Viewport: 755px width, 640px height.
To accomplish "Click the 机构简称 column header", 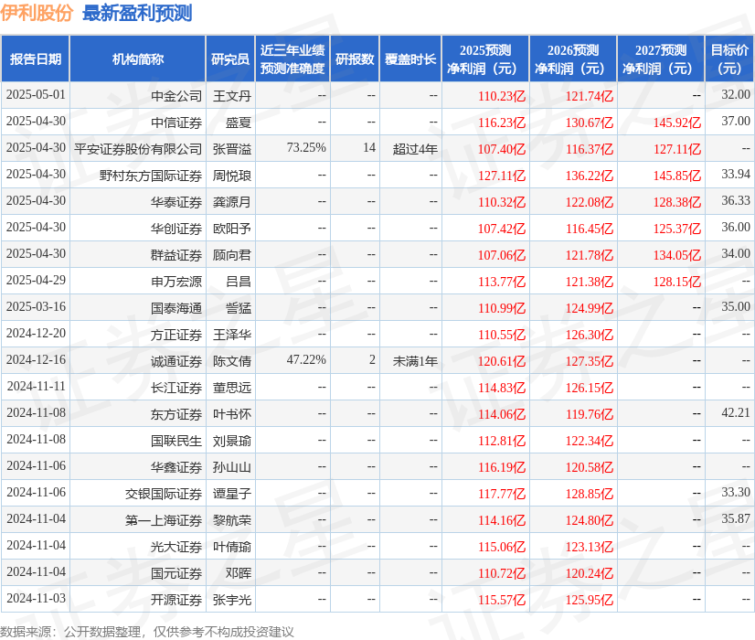I will (137, 58).
